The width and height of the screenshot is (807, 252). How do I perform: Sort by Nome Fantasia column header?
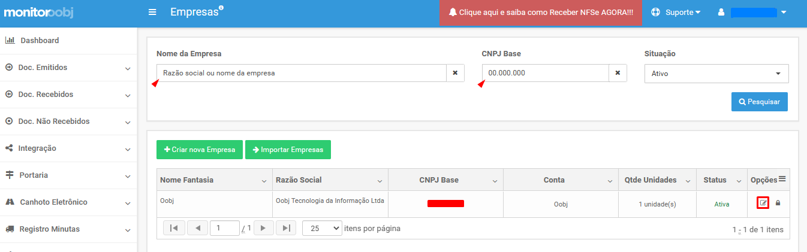186,180
